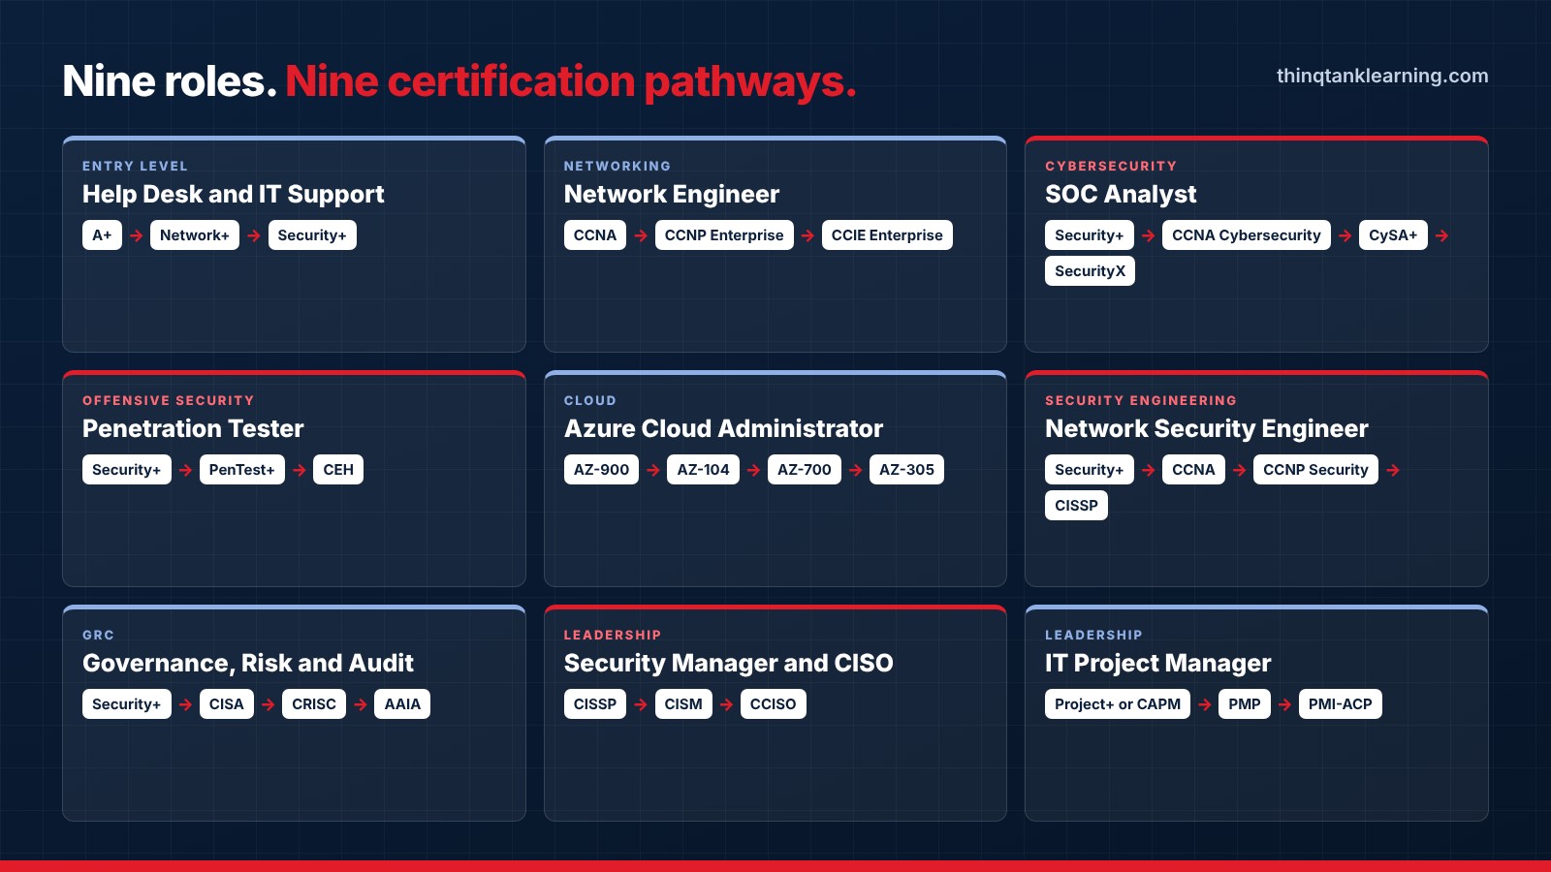Click the AAIA chip
This screenshot has height=872, width=1551.
pos(402,704)
